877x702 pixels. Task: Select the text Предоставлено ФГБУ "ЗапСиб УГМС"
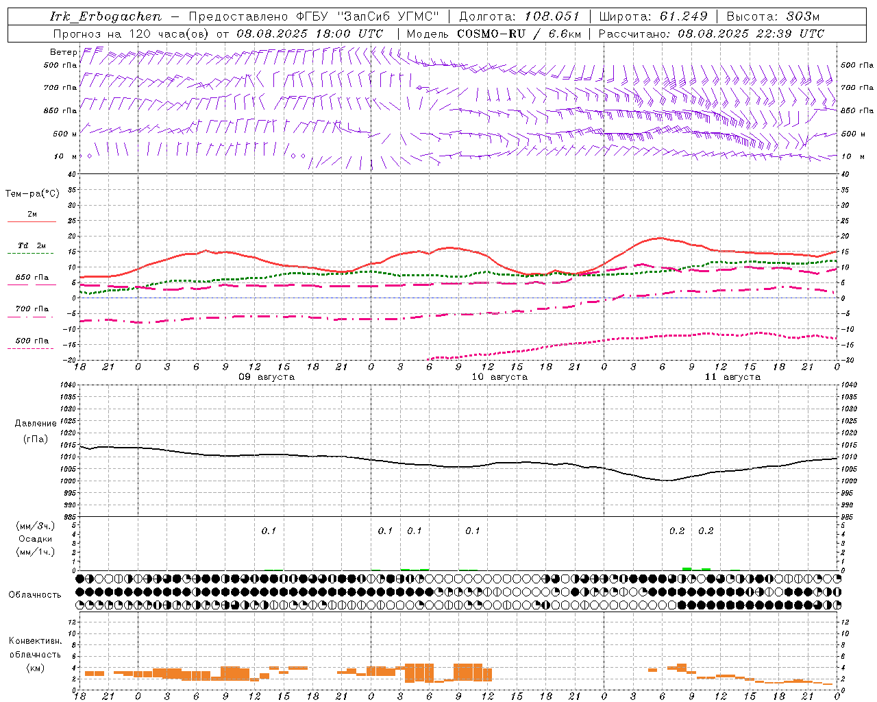(x=313, y=16)
